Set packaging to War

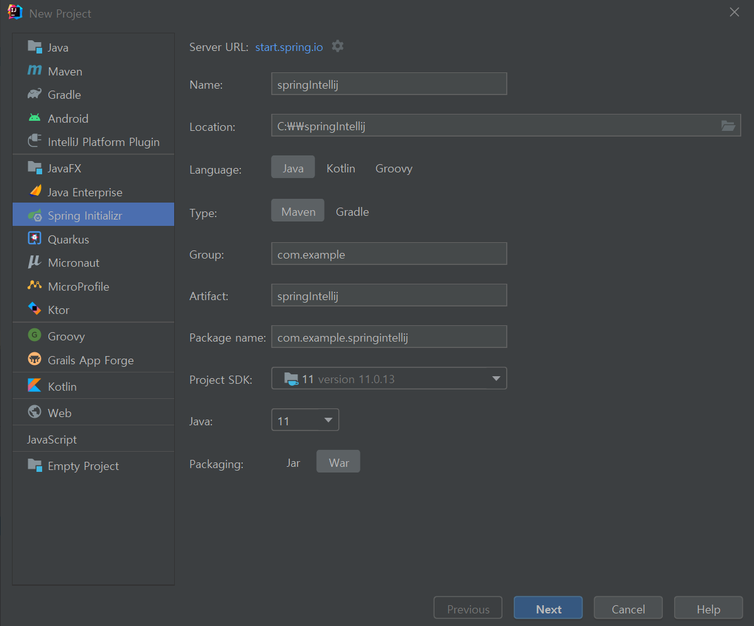pos(338,462)
